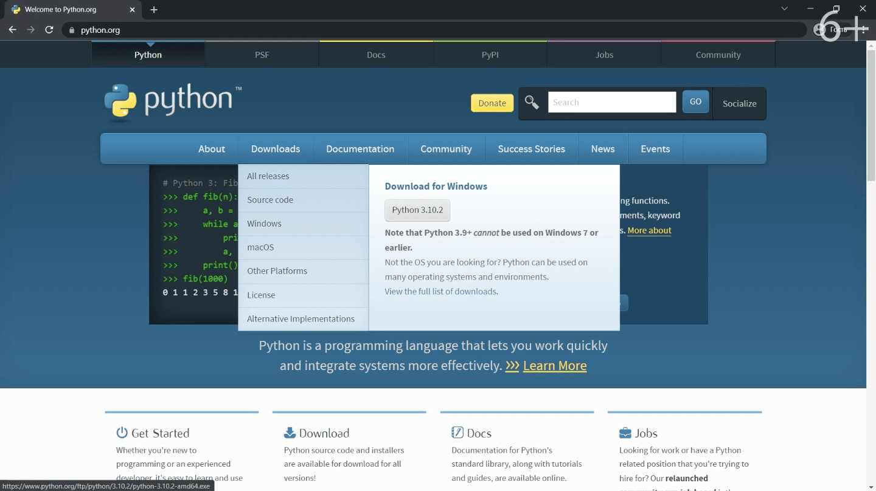Choose License in Downloads submenu
The height and width of the screenshot is (491, 876).
coord(304,295)
